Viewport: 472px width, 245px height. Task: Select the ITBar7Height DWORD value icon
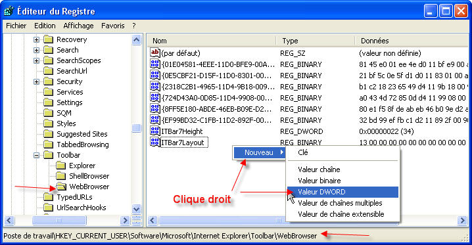point(154,131)
